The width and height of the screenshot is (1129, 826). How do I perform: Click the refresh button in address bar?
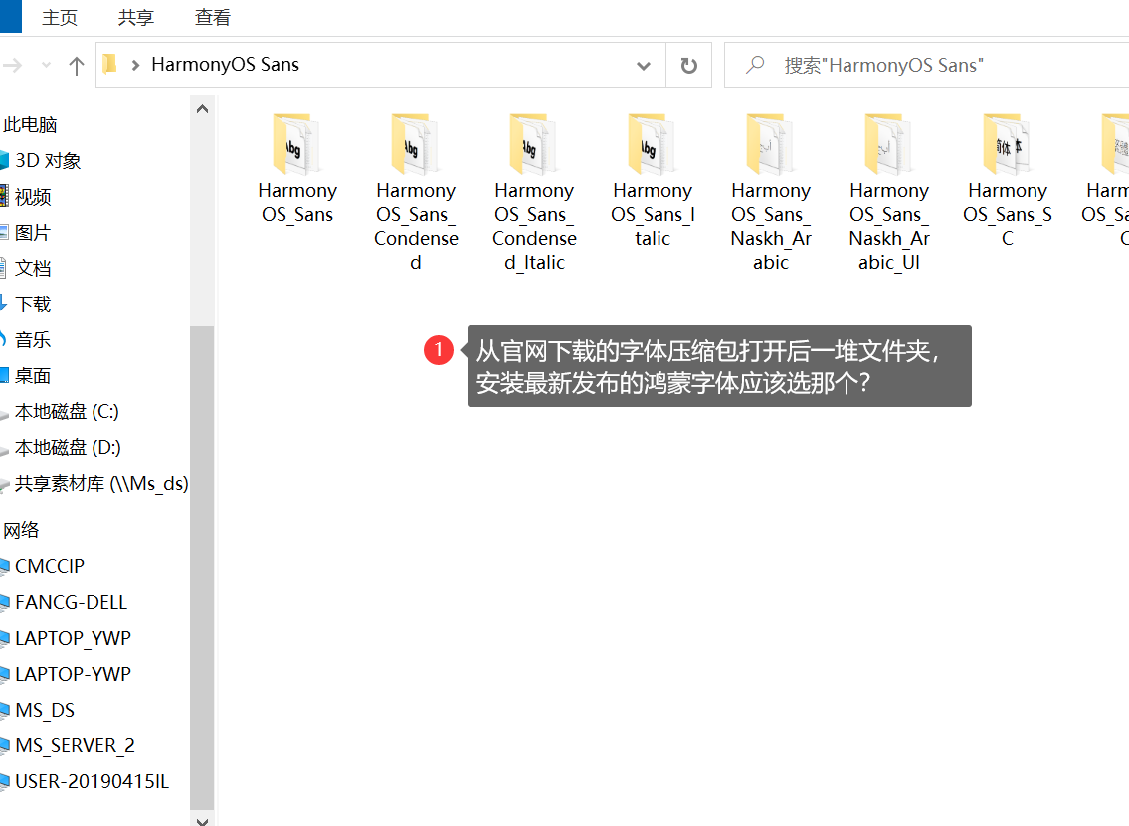689,66
